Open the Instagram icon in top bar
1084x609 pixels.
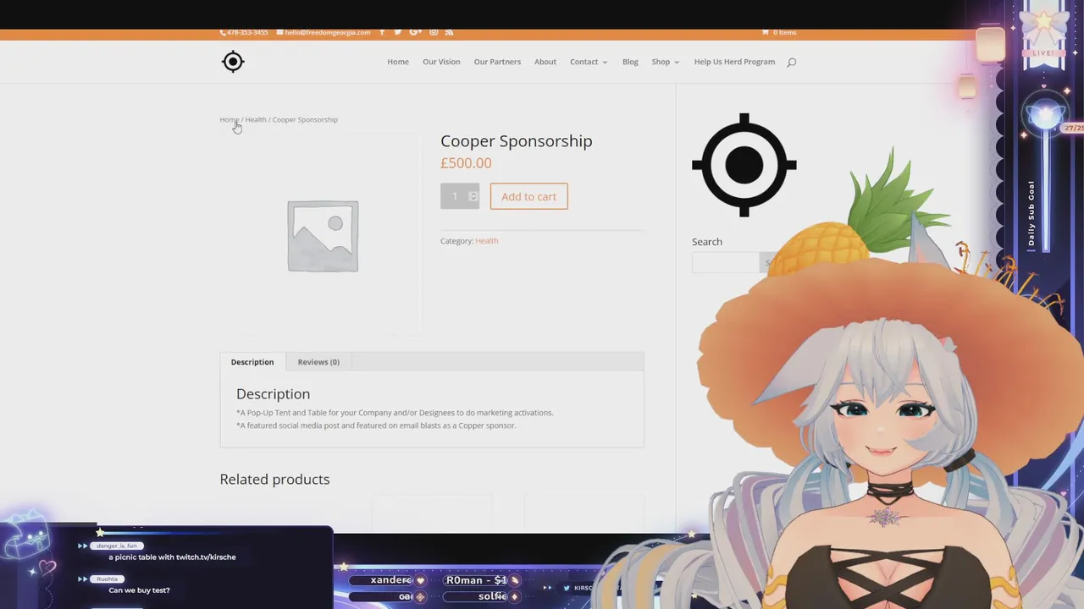(x=434, y=32)
